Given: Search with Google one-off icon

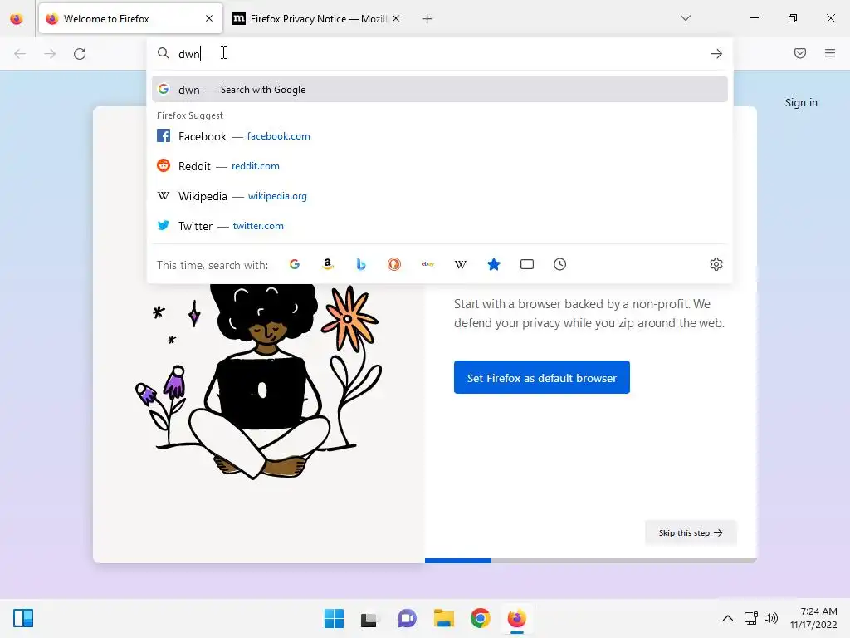Looking at the screenshot, I should point(295,264).
